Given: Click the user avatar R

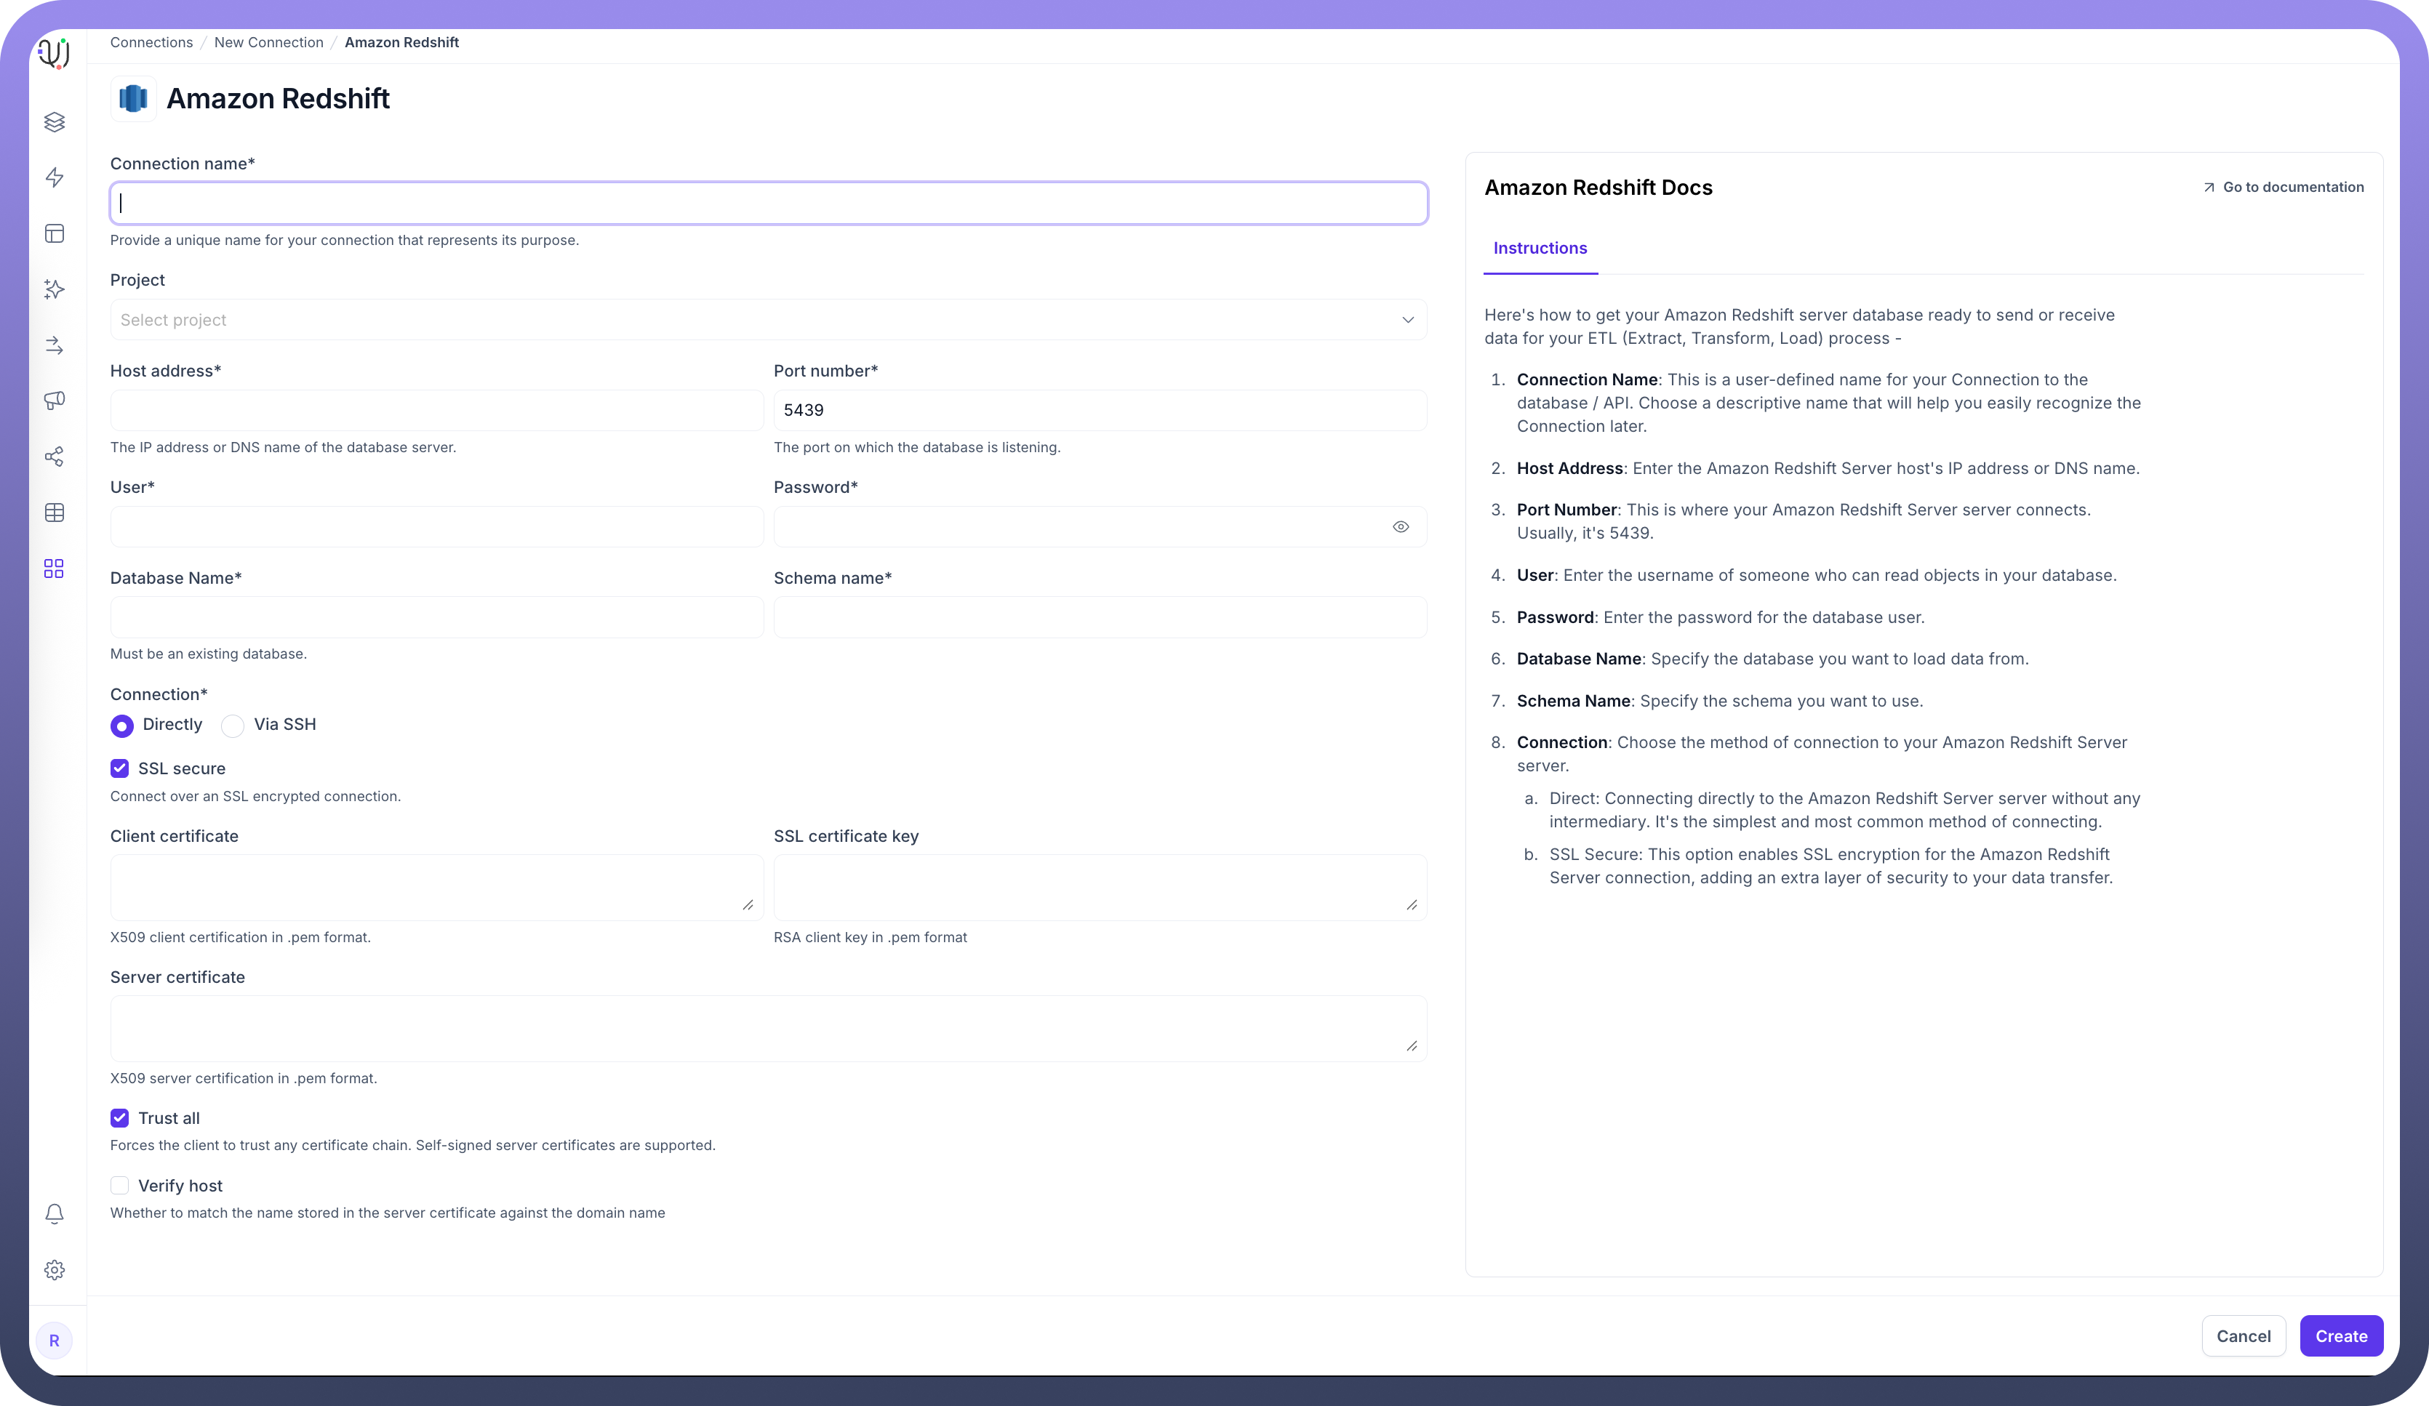Looking at the screenshot, I should (54, 1341).
